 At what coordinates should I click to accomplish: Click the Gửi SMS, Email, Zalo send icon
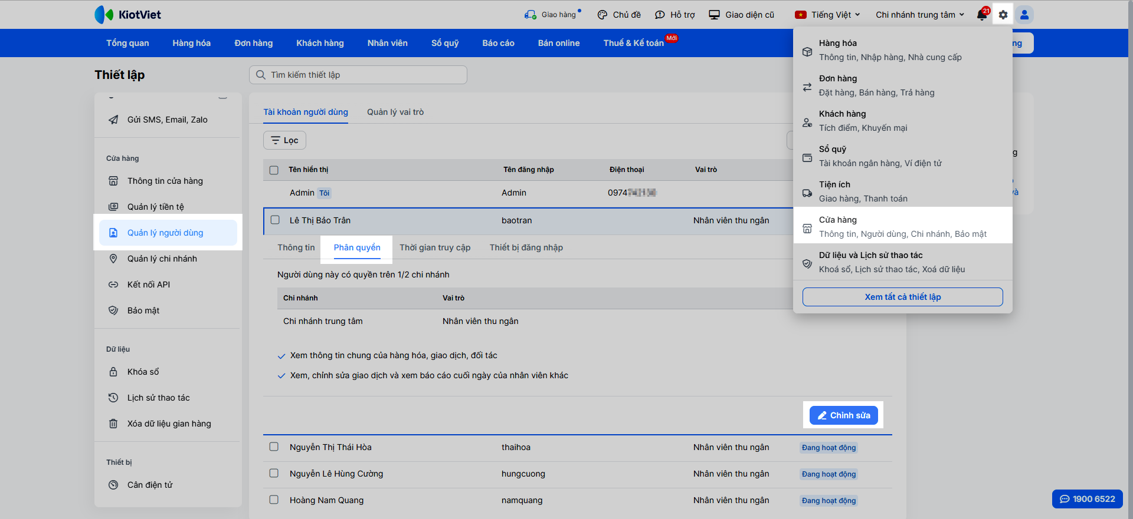pyautogui.click(x=113, y=120)
